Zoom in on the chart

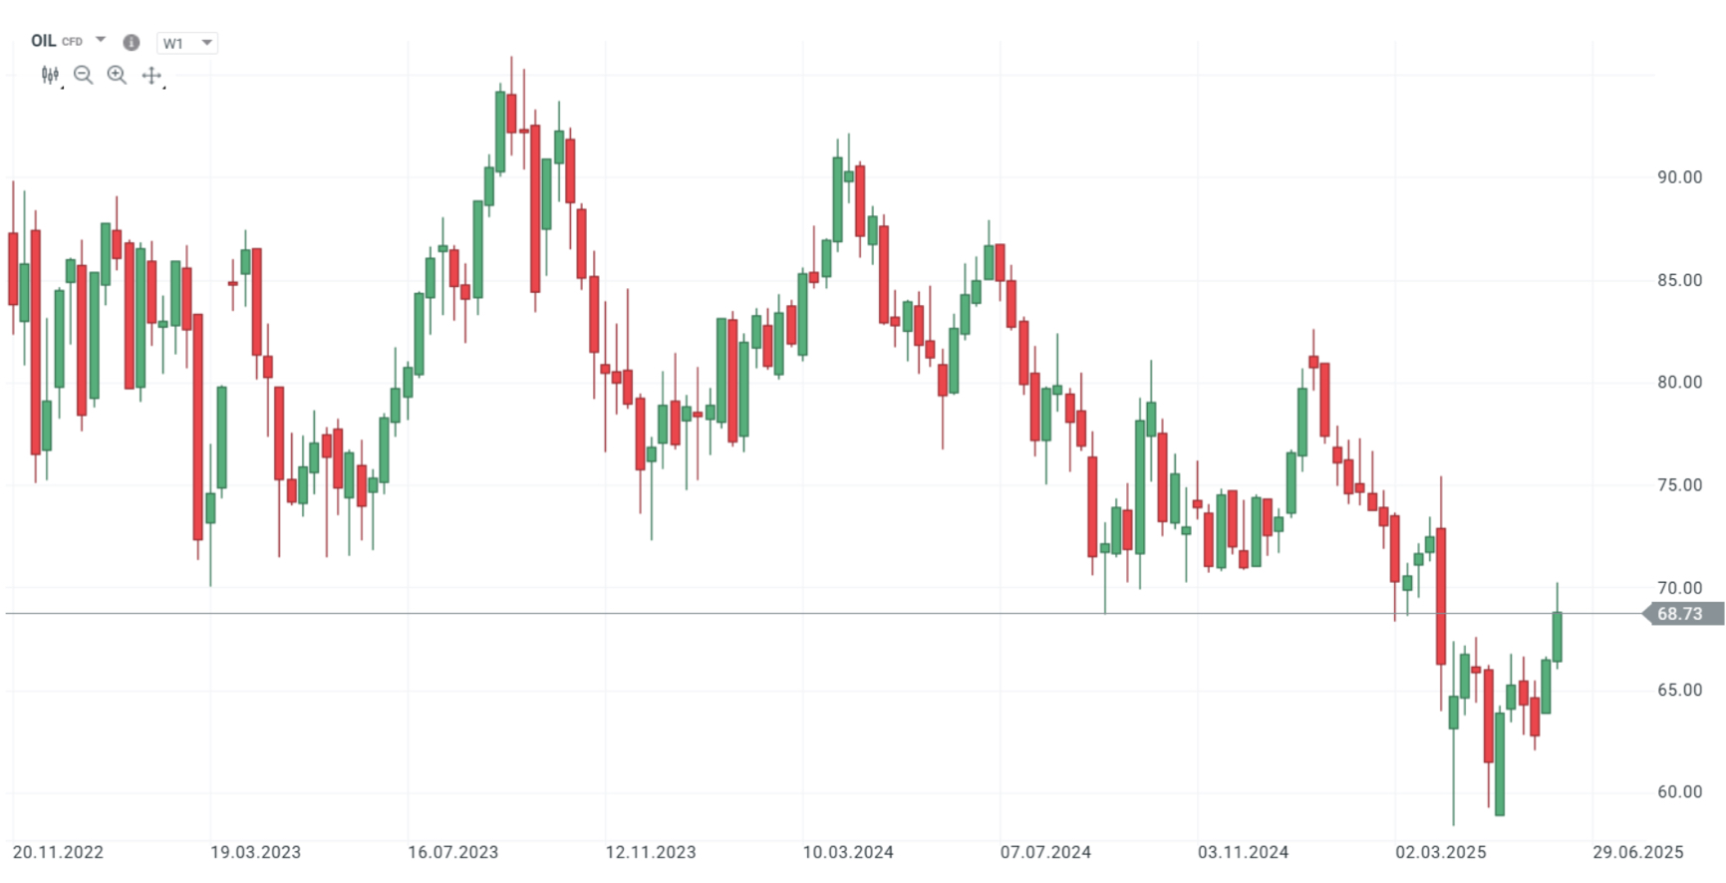point(117,75)
